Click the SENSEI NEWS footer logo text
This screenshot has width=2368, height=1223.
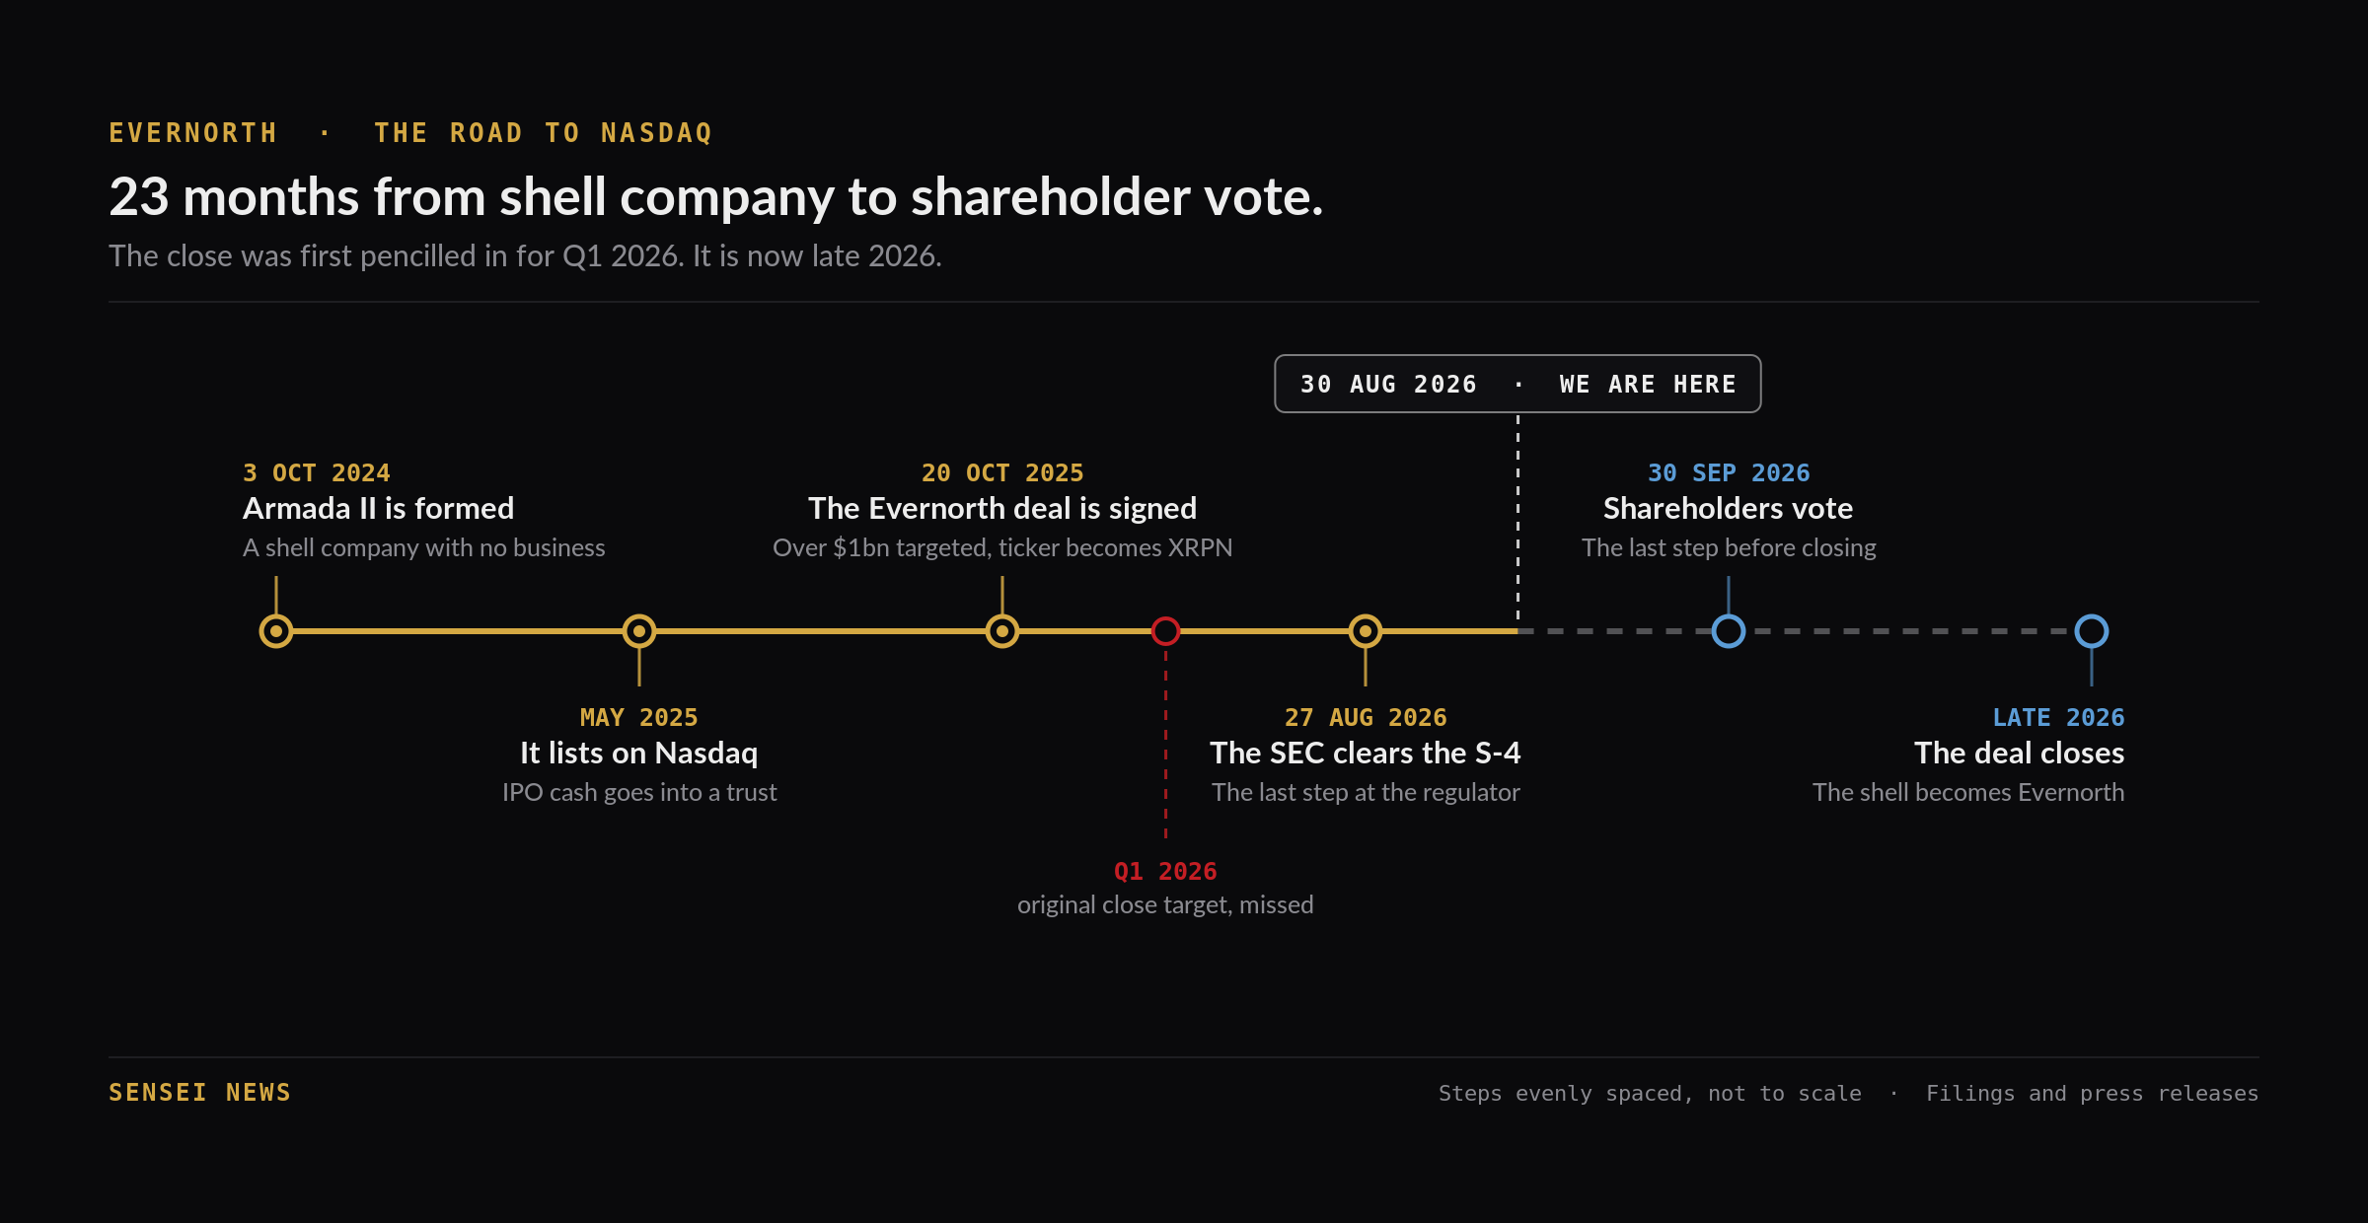click(200, 1093)
